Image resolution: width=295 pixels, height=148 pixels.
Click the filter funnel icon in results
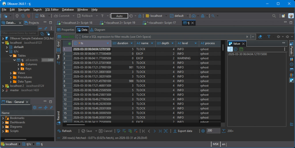click(x=269, y=37)
